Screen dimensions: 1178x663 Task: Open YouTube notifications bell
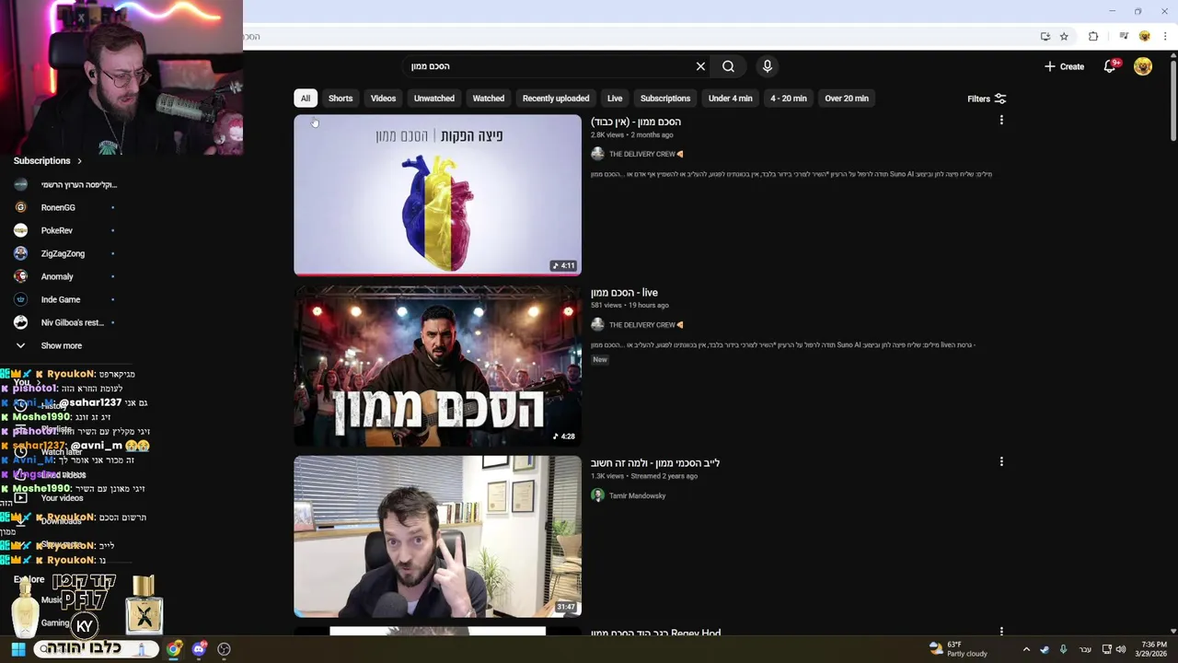1111,66
